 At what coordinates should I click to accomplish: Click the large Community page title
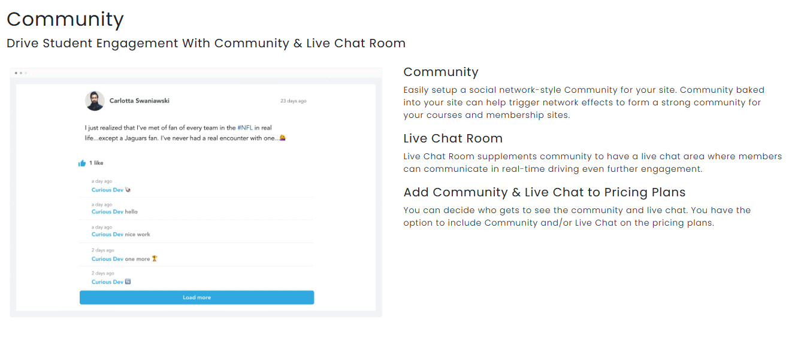tap(65, 19)
